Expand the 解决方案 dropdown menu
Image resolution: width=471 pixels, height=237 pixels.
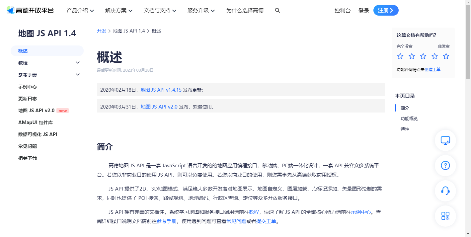119,10
